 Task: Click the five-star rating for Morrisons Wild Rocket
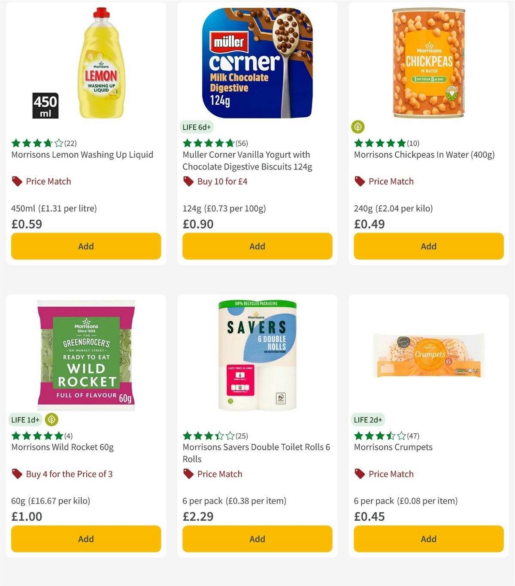pos(36,436)
